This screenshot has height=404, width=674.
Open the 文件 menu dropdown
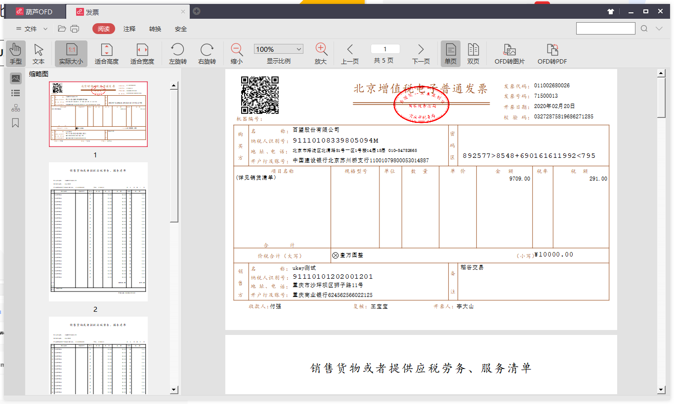(x=32, y=29)
